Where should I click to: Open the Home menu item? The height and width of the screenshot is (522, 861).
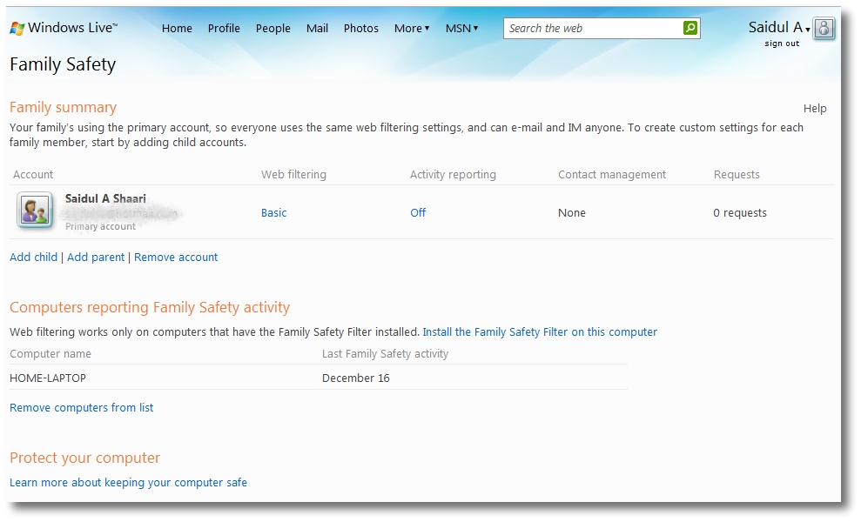[x=177, y=28]
